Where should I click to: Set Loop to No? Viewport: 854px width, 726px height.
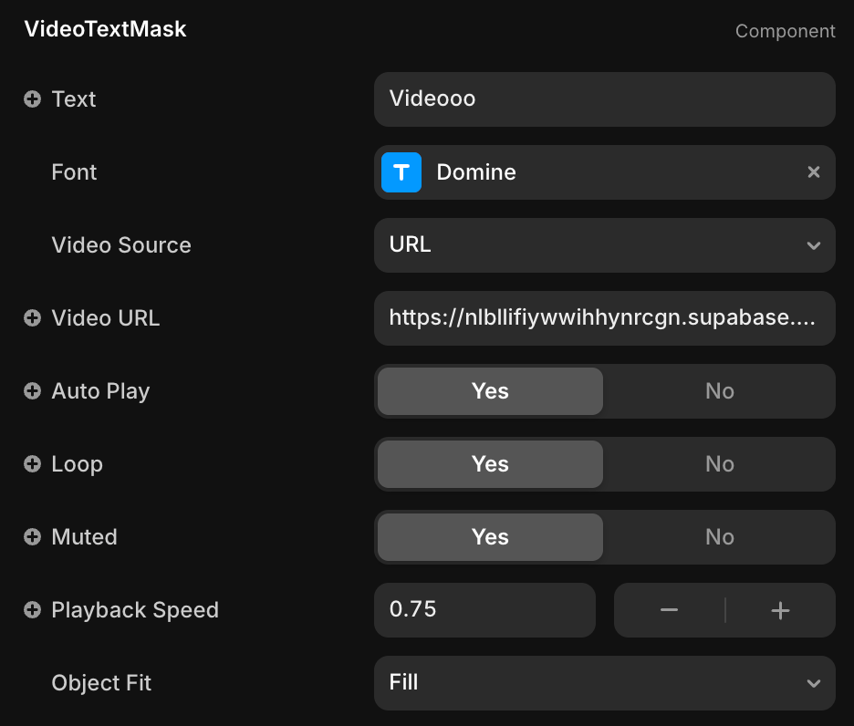coord(719,464)
